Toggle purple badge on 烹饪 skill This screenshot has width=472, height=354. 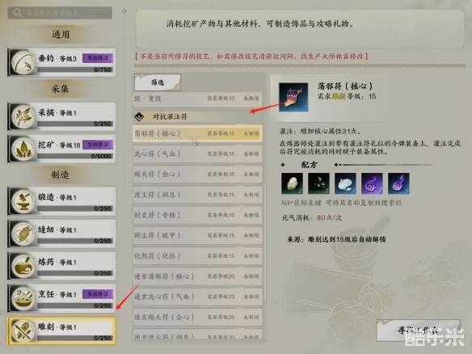pos(98,294)
